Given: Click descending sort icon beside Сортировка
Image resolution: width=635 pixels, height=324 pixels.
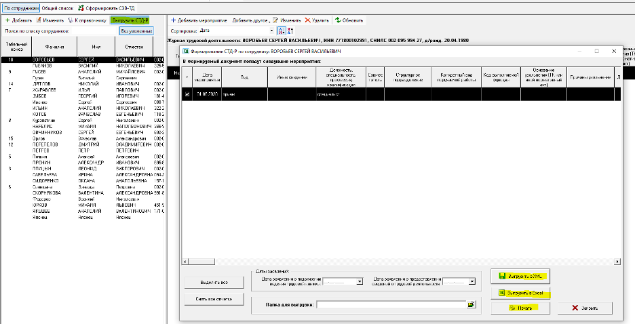Looking at the screenshot, I should [290, 31].
